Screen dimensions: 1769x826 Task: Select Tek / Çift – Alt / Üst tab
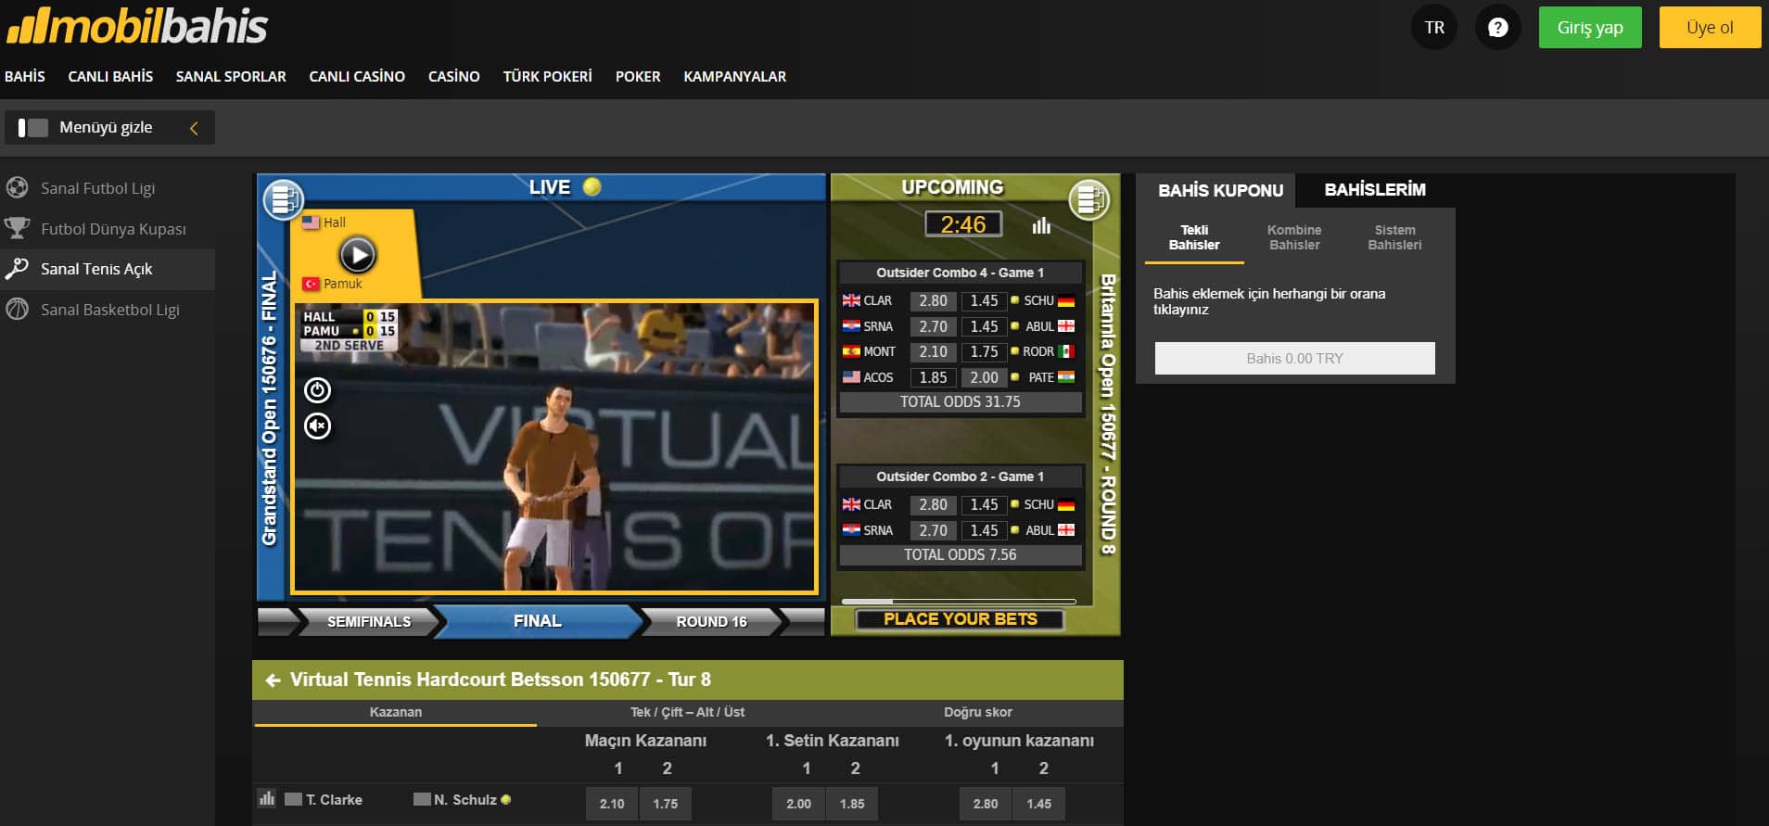(x=687, y=712)
